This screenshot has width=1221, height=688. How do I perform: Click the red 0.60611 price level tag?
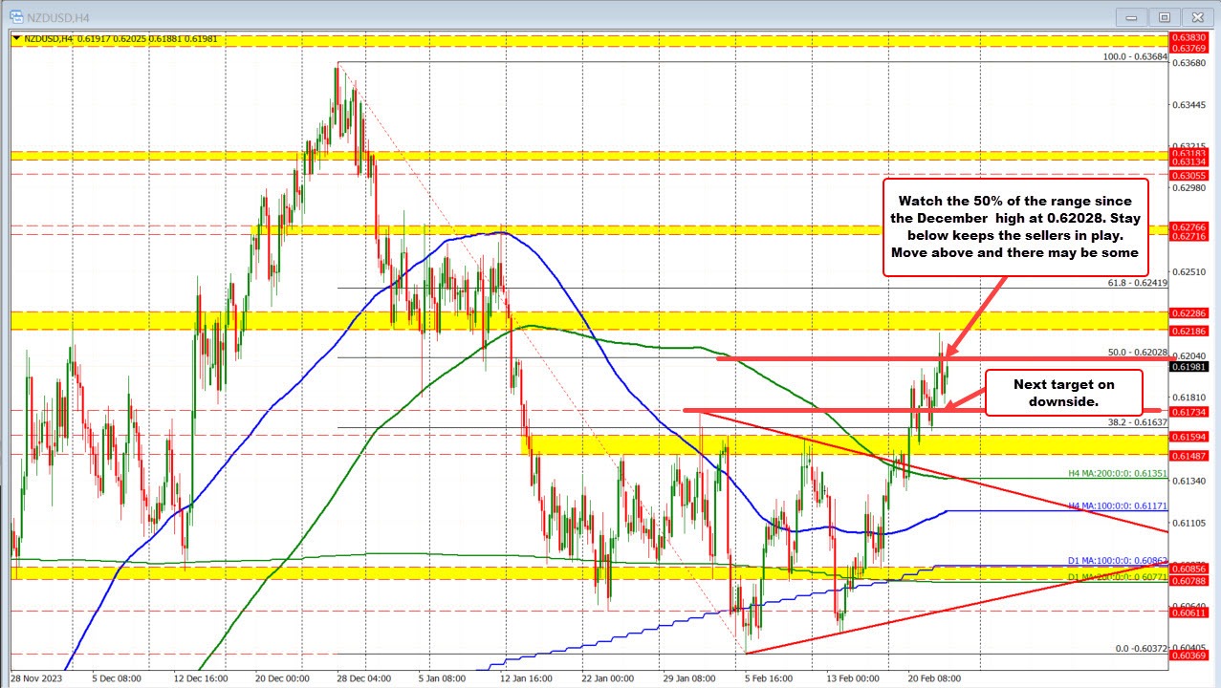click(x=1188, y=612)
